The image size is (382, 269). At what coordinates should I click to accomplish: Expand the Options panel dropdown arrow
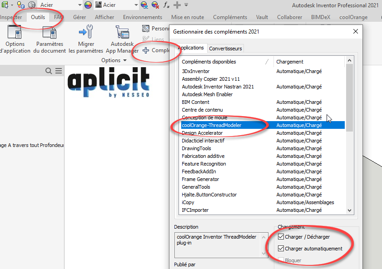pyautogui.click(x=124, y=60)
